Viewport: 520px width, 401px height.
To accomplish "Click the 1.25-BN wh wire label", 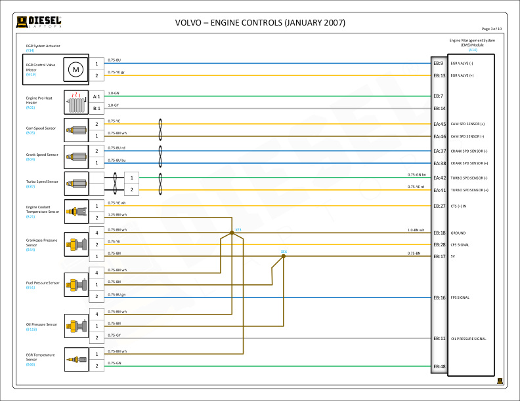I will tap(118, 215).
